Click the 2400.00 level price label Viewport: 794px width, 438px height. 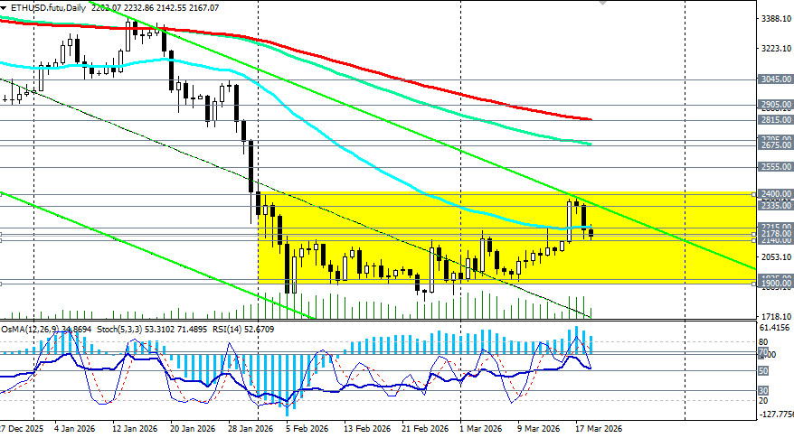[776, 194]
